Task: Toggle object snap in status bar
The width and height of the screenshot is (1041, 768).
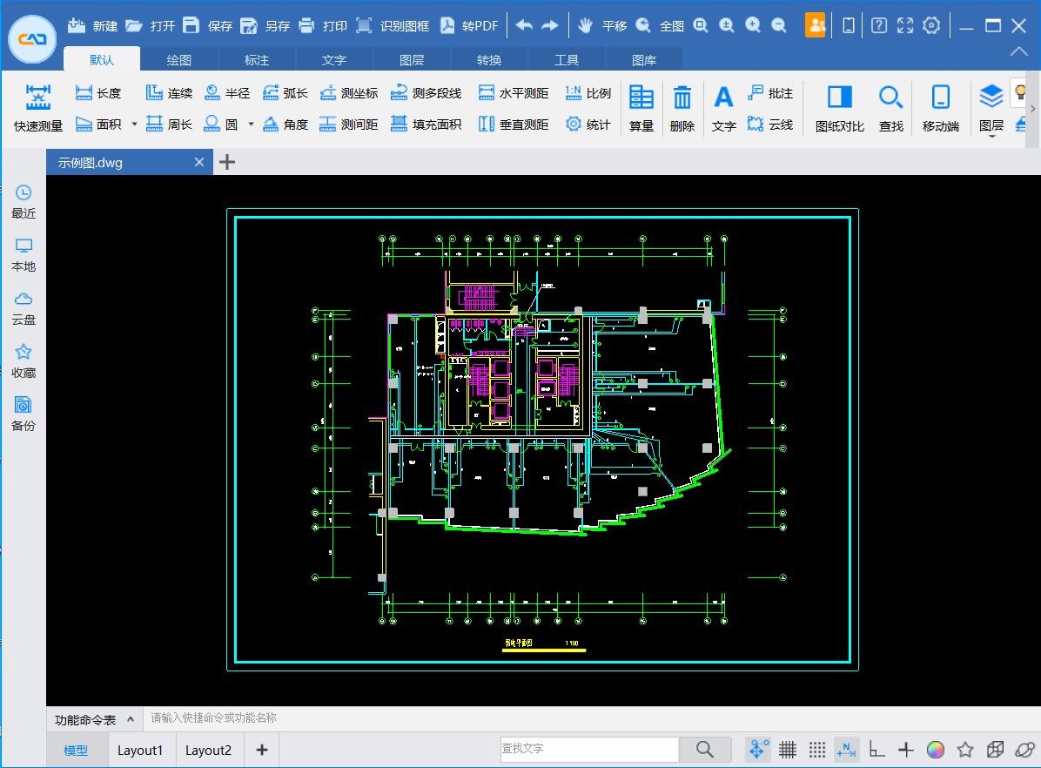Action: 757,750
